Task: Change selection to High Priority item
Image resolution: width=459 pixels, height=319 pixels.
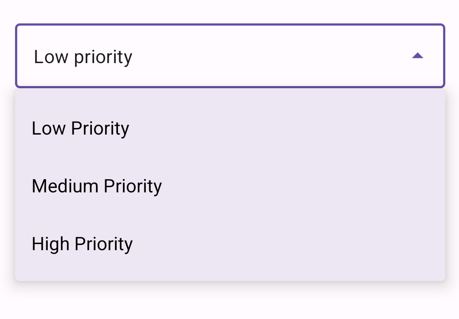Action: click(230, 244)
